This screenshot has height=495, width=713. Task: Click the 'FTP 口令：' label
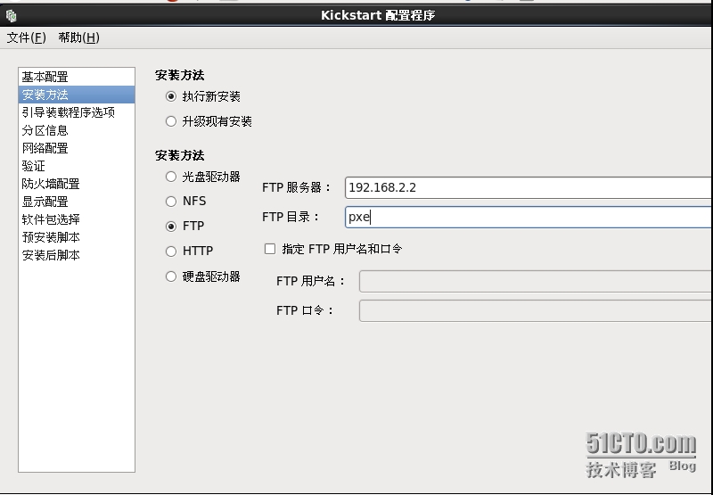(305, 310)
